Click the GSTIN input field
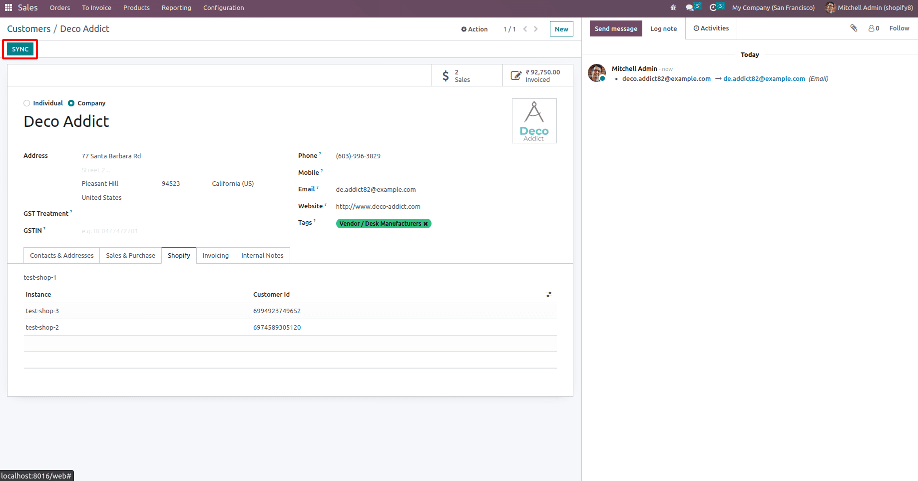 pyautogui.click(x=182, y=231)
